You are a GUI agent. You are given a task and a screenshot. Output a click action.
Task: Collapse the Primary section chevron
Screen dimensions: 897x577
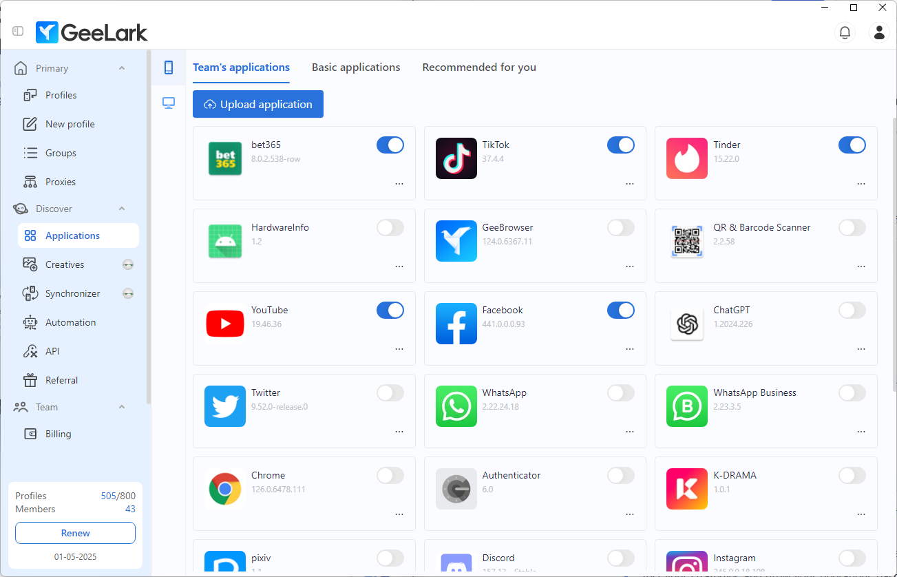(122, 68)
